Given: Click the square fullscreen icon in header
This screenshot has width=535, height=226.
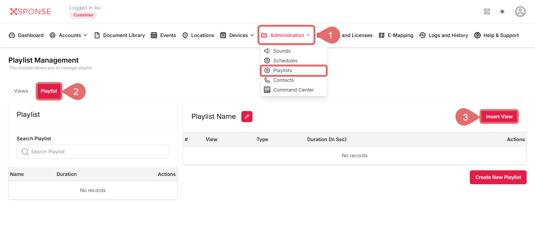Looking at the screenshot, I should (487, 12).
